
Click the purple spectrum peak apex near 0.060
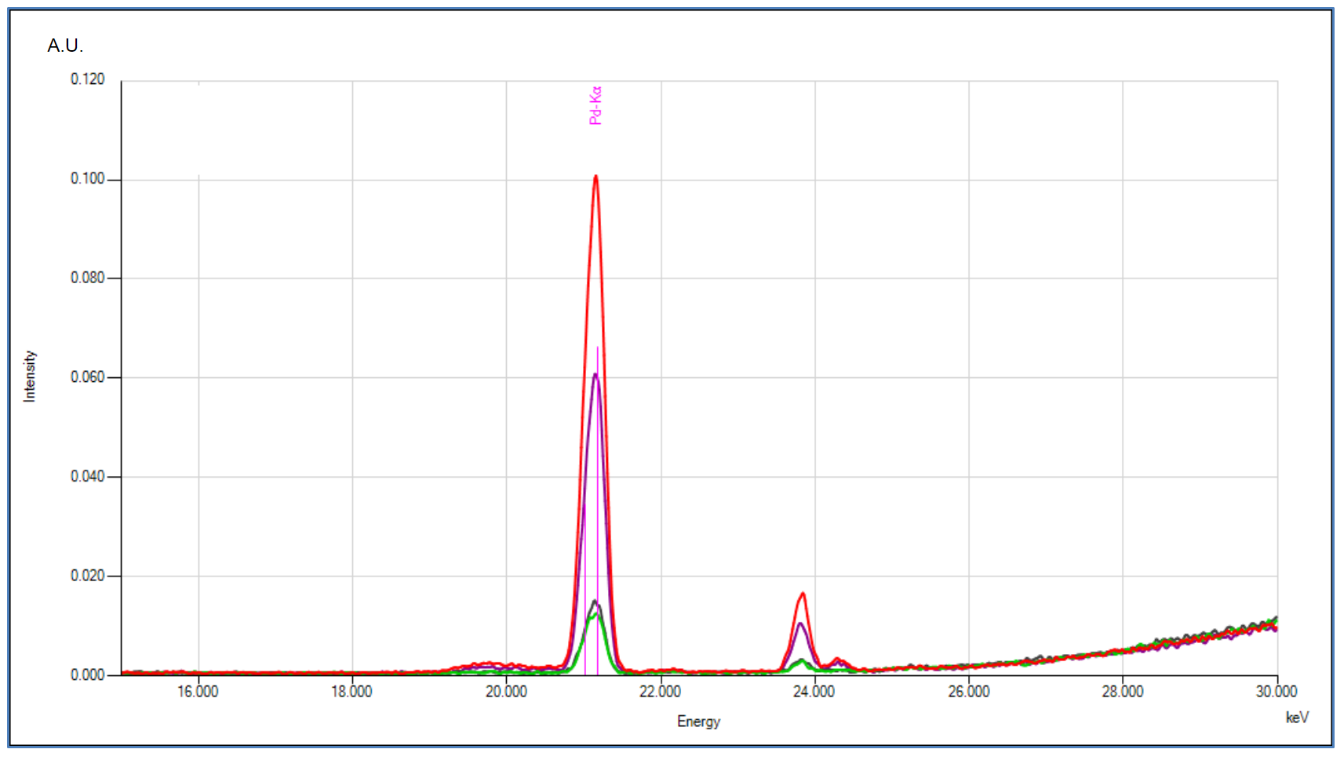(x=596, y=376)
